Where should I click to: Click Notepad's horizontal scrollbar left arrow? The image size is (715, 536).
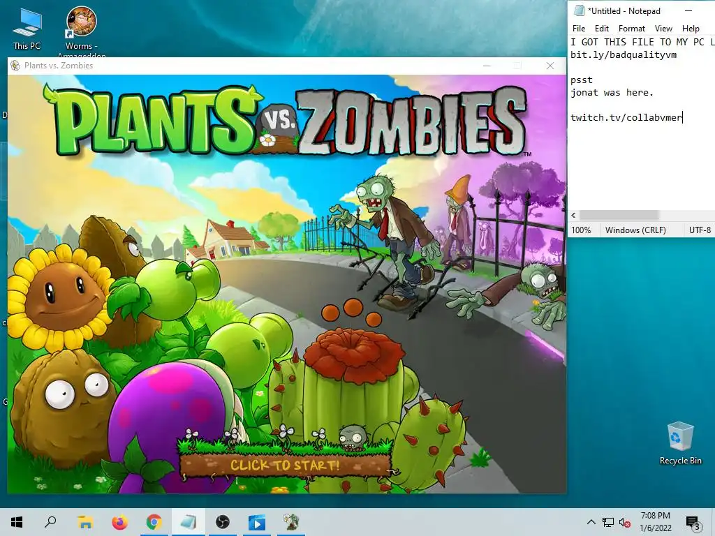[574, 215]
